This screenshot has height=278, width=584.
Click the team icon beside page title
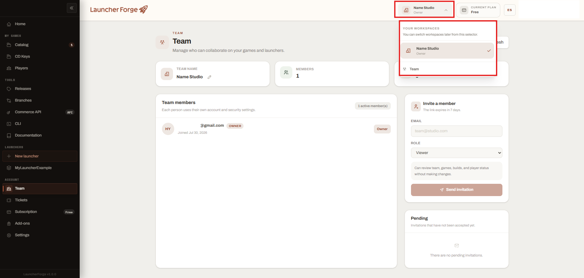tap(162, 42)
